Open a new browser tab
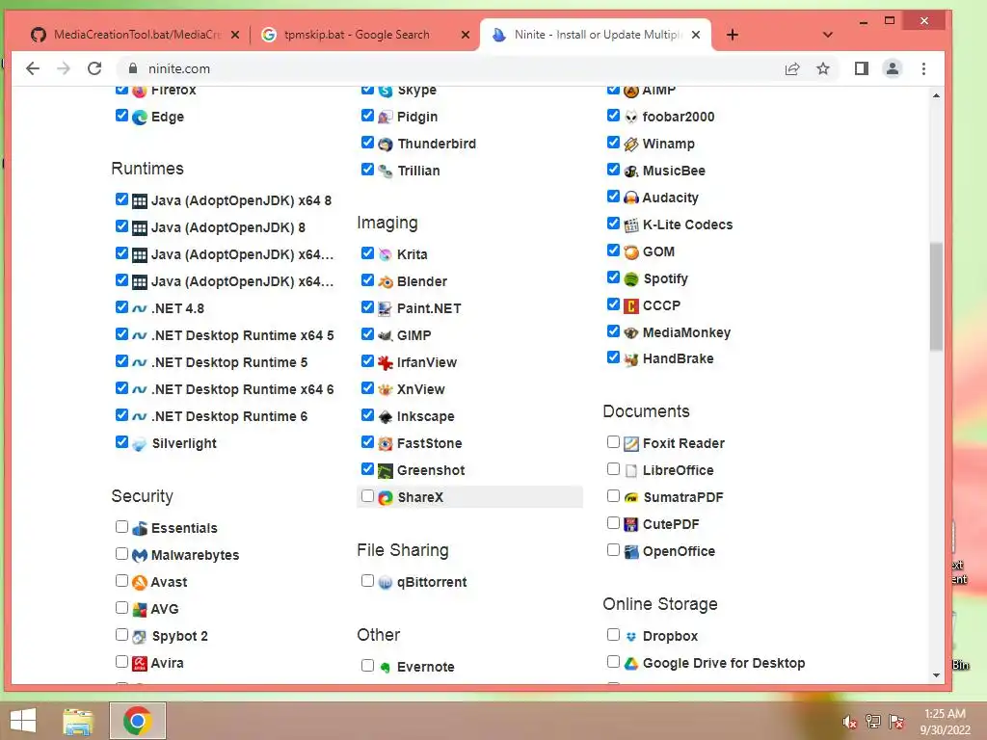 [x=733, y=35]
